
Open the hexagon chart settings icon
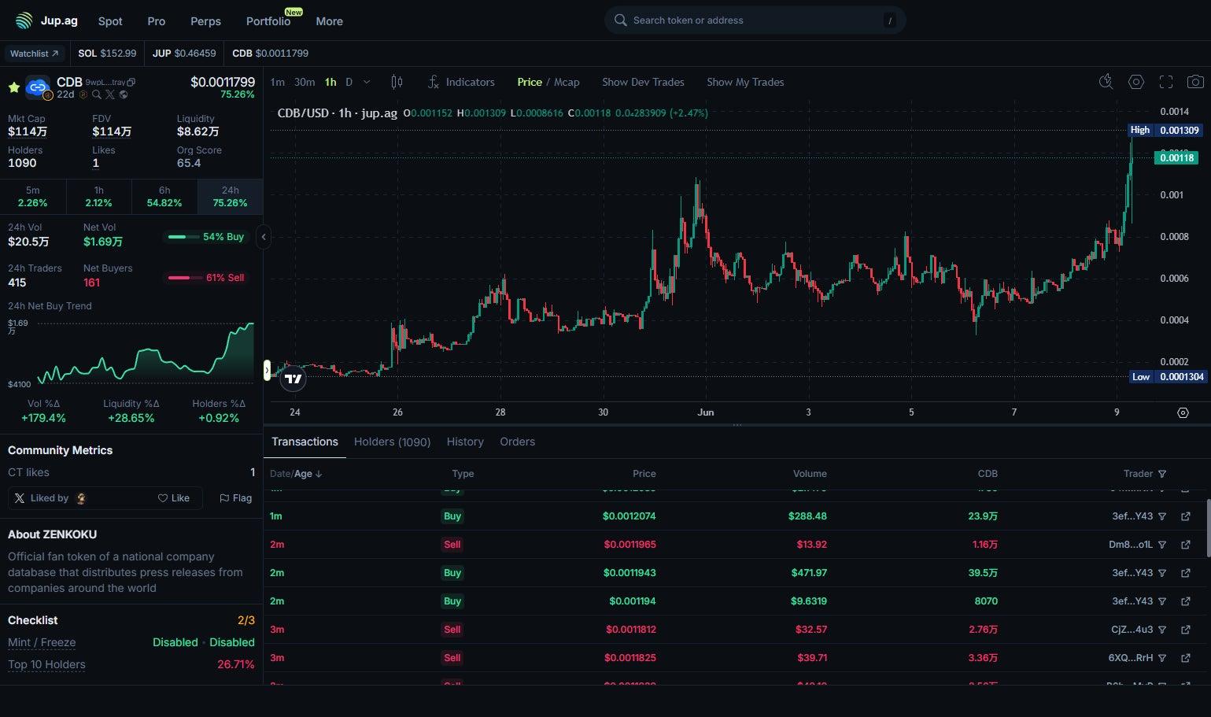1135,82
